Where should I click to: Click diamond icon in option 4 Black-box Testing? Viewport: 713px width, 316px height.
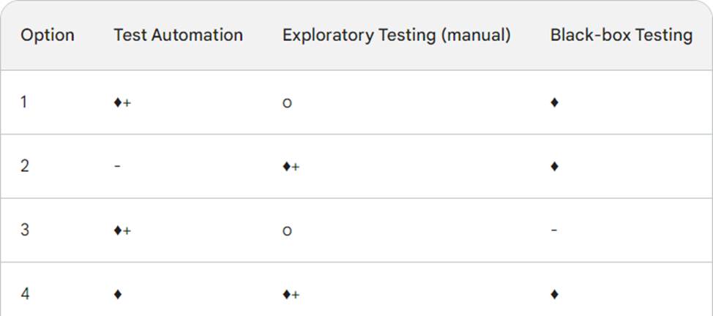click(x=554, y=295)
